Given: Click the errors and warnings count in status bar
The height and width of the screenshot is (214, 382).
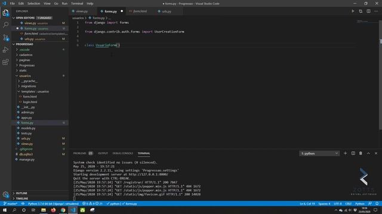Looking at the screenshot, I should coord(93,203).
